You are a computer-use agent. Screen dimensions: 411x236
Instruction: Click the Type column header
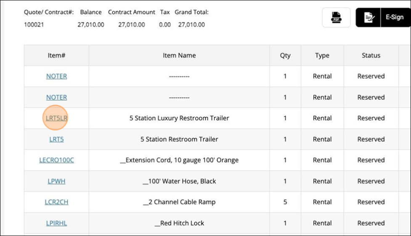[322, 56]
